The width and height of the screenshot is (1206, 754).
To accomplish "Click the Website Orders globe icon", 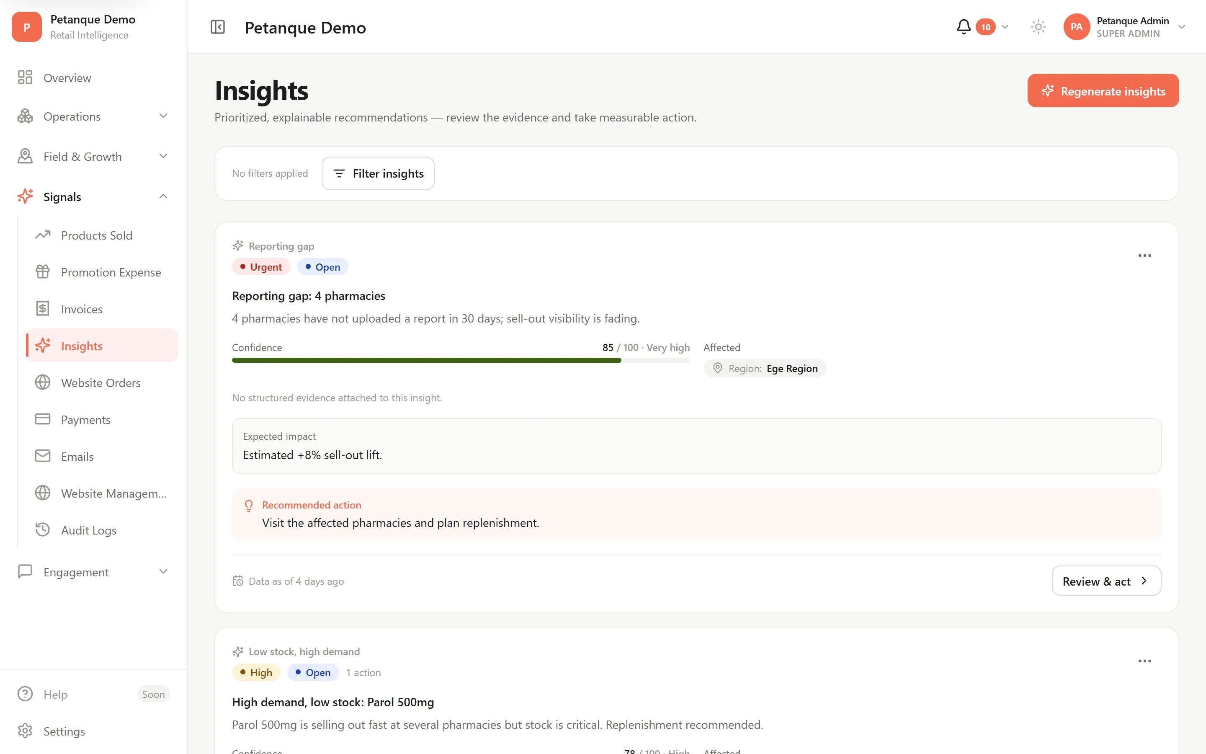I will [43, 382].
